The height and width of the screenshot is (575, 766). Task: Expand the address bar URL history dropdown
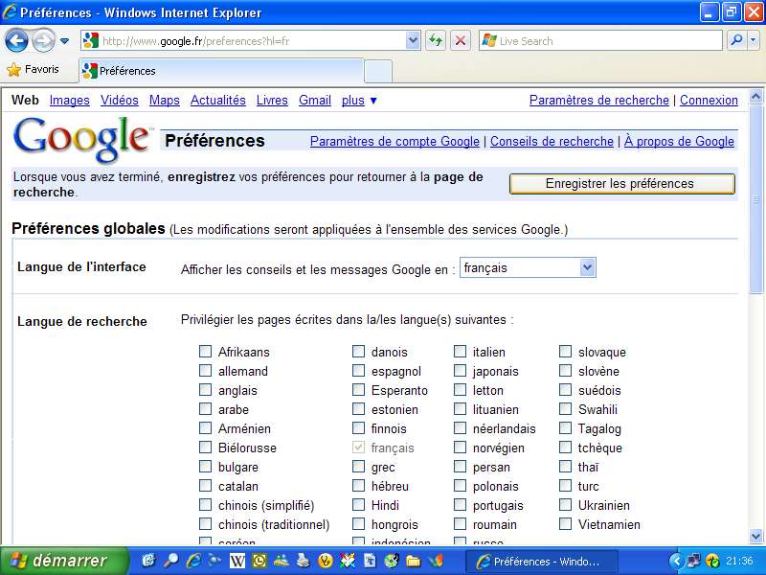tap(413, 40)
